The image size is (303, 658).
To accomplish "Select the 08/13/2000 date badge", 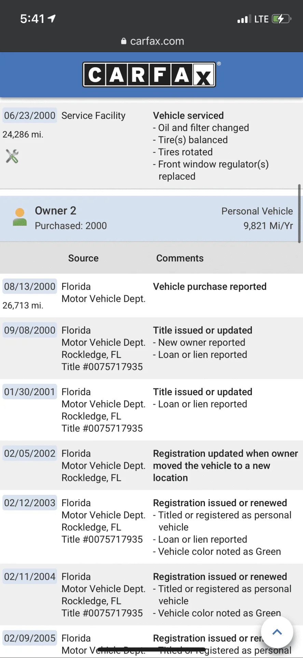I will (x=30, y=287).
